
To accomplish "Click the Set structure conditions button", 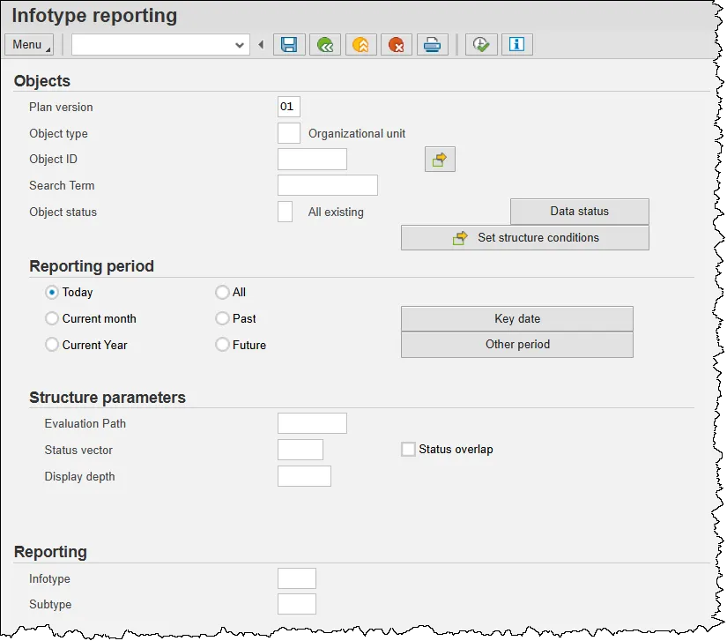I will coord(525,238).
